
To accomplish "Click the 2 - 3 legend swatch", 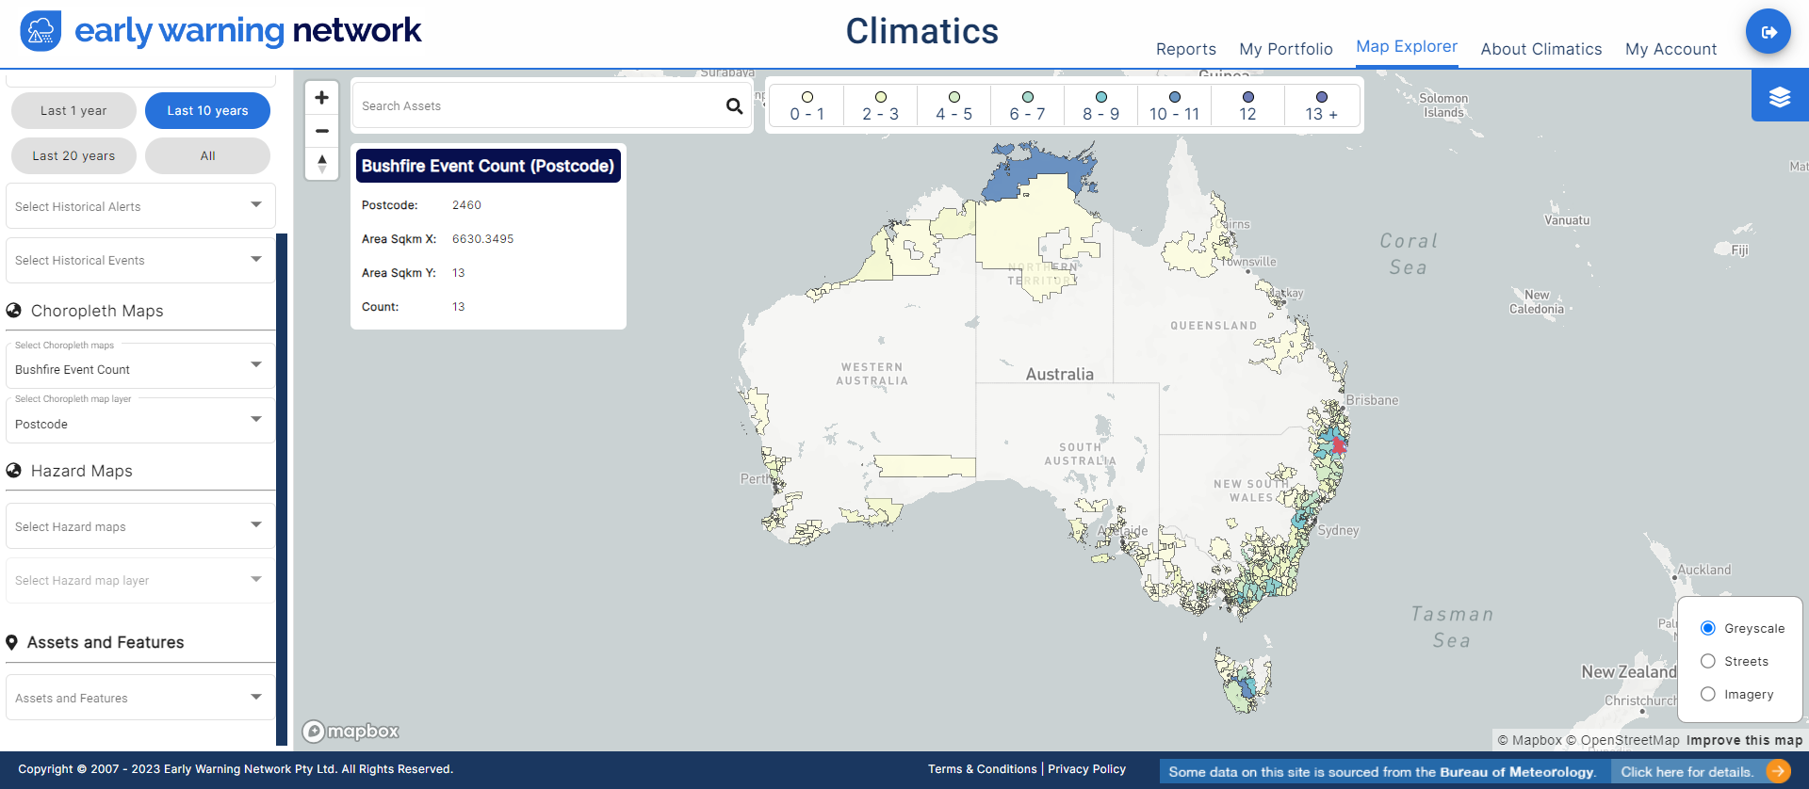I will point(881,97).
